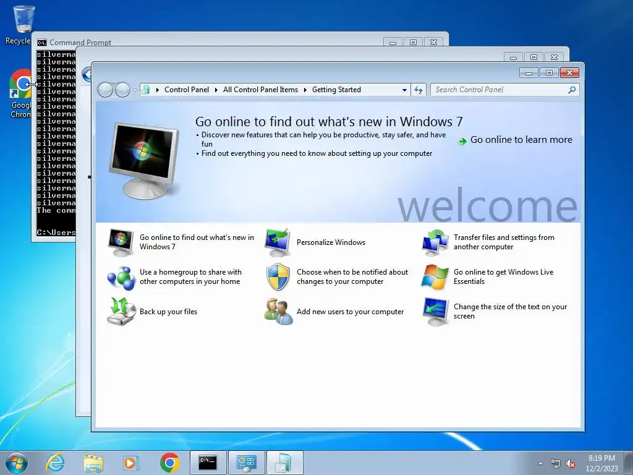Screen dimensions: 633x475
Task: Open the Change text size monitor icon
Action: [435, 312]
